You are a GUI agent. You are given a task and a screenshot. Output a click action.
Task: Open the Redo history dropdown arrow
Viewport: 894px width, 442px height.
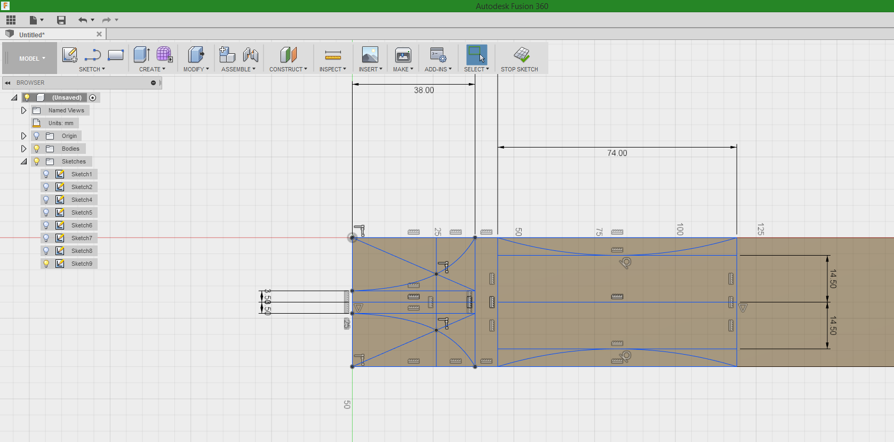click(117, 20)
